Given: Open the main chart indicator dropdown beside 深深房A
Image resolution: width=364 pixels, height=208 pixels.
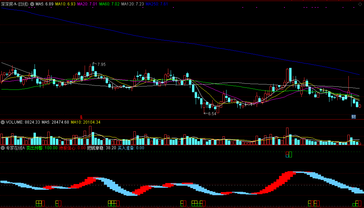Looking at the screenshot, I should (x=32, y=4).
